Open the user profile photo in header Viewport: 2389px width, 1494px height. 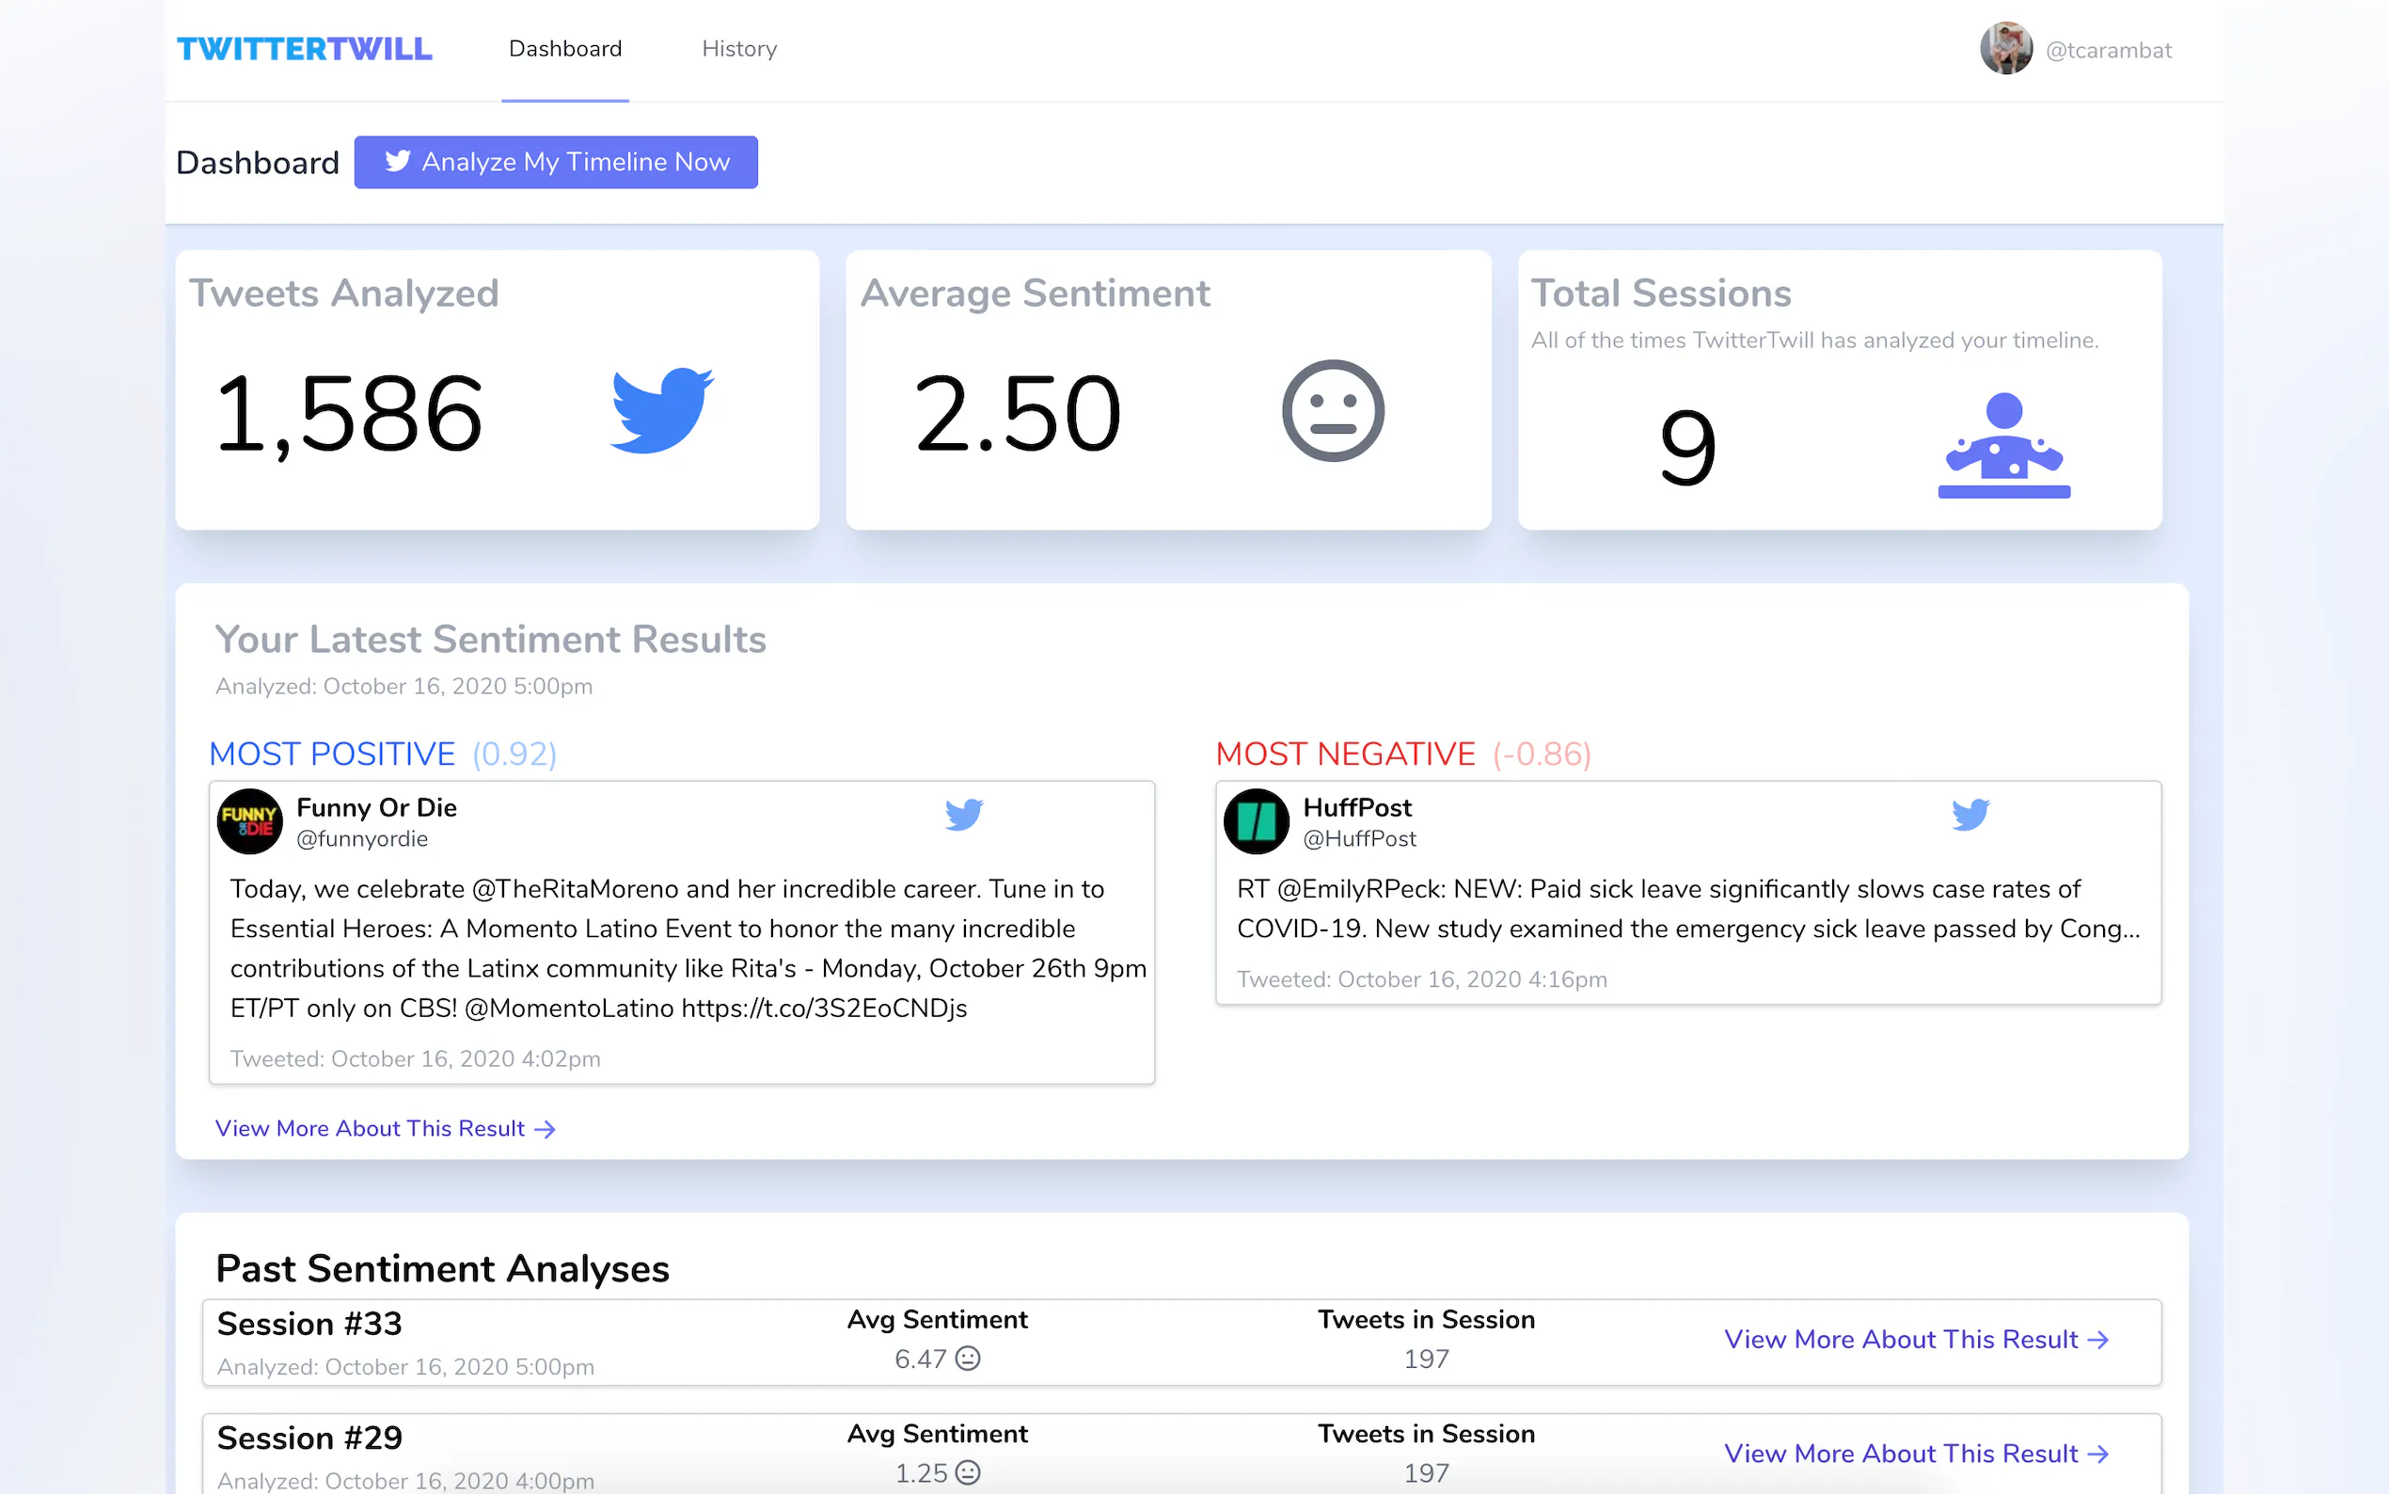pyautogui.click(x=2005, y=48)
